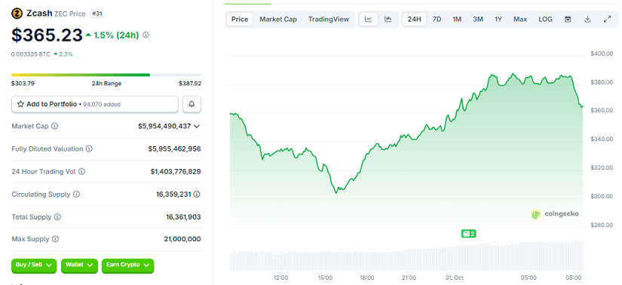Select the Price tab
The width and height of the screenshot is (622, 285).
[240, 19]
